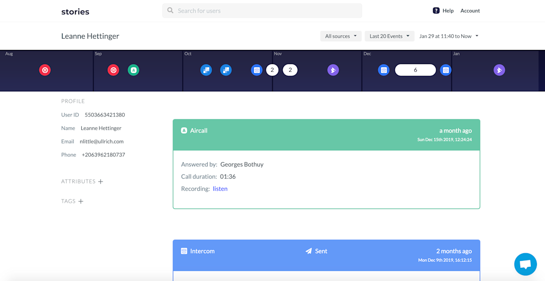Click the profile Name value Leanne Hettinger

pos(101,128)
